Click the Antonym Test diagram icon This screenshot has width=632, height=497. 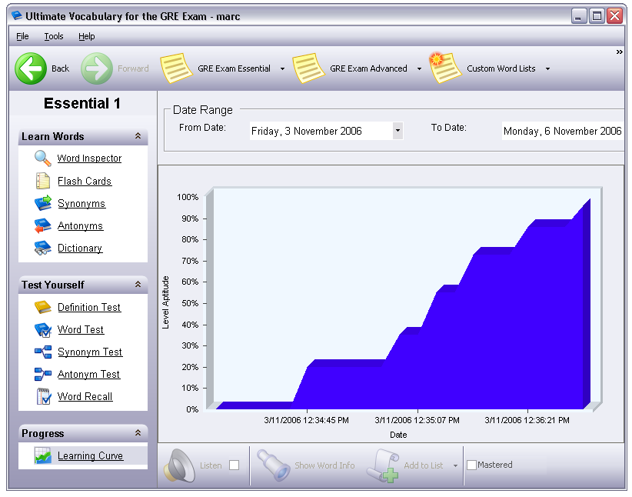(43, 374)
